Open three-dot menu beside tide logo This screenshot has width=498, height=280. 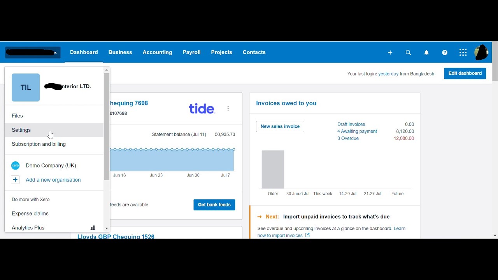[228, 108]
